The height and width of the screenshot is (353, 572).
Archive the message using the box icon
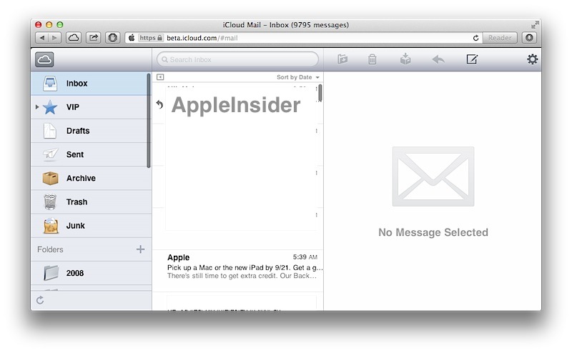click(x=405, y=59)
